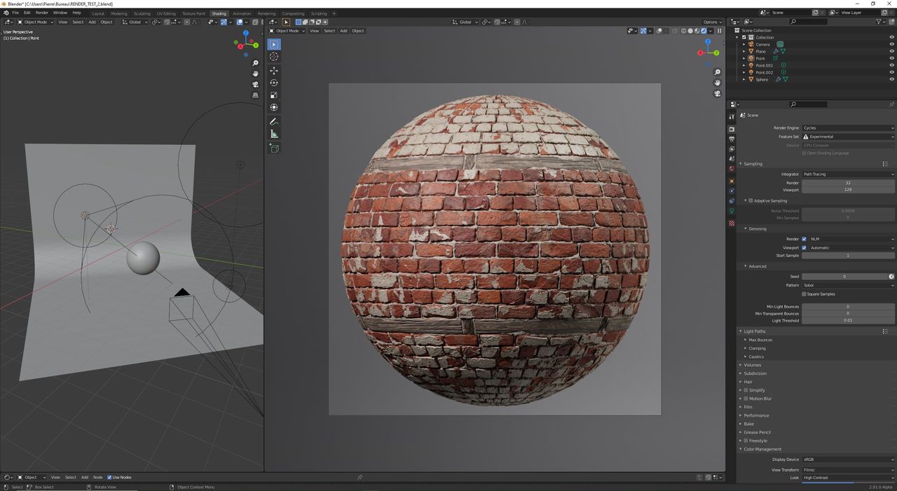Select the 3D Cursor tool
Viewport: 897px width, 491px height.
[274, 57]
